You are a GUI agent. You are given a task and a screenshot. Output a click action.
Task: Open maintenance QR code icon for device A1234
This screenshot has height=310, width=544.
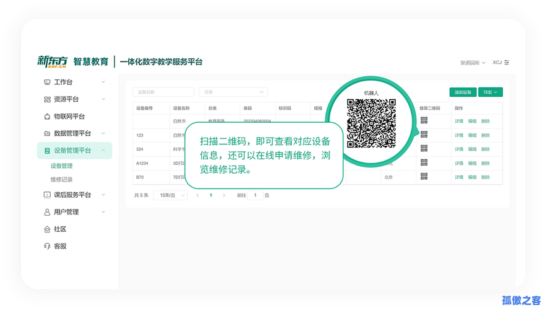click(424, 162)
